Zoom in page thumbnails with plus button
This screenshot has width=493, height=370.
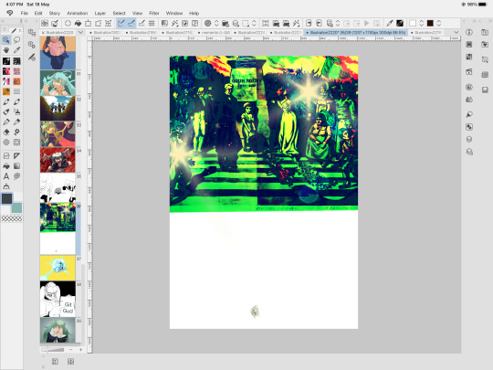coord(81,350)
